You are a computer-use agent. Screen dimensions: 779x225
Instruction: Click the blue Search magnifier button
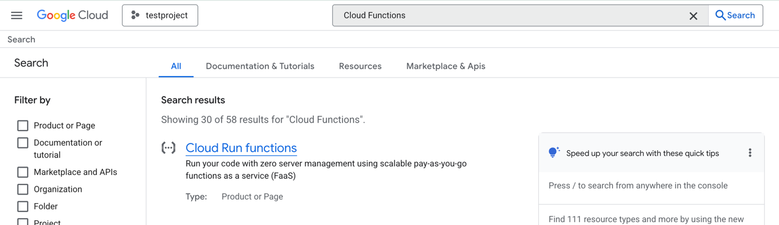coord(735,15)
